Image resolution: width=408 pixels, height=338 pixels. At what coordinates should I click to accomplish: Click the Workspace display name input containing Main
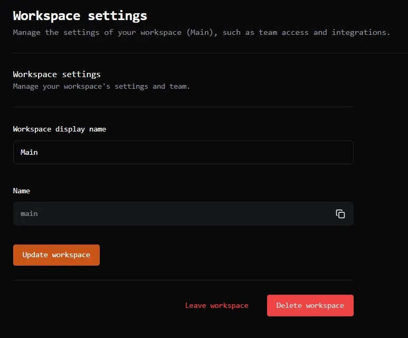[183, 152]
